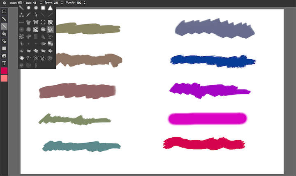Click the current brush preview in the toolbar
This screenshot has height=176, width=296.
coord(20,2)
